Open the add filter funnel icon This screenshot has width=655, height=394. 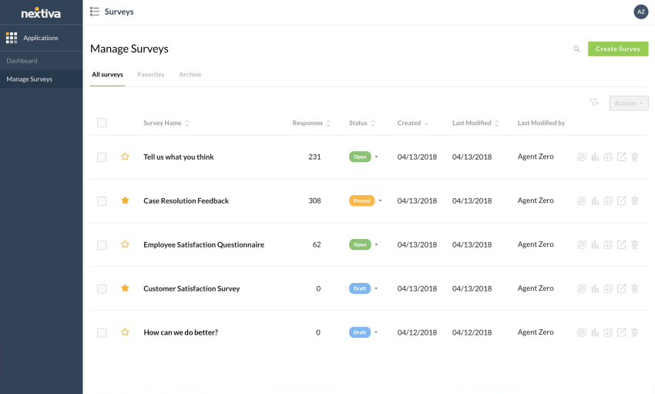click(x=594, y=103)
